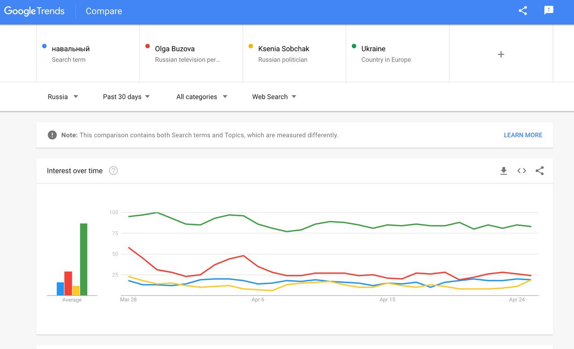Click the yellow average bar
The height and width of the screenshot is (349, 574).
point(76,291)
